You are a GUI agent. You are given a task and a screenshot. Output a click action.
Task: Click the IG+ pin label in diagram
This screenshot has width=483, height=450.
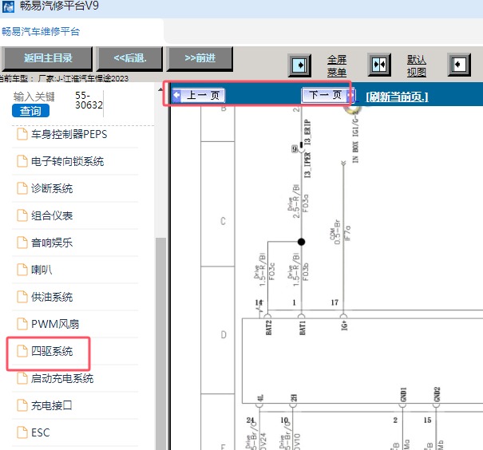(x=344, y=326)
